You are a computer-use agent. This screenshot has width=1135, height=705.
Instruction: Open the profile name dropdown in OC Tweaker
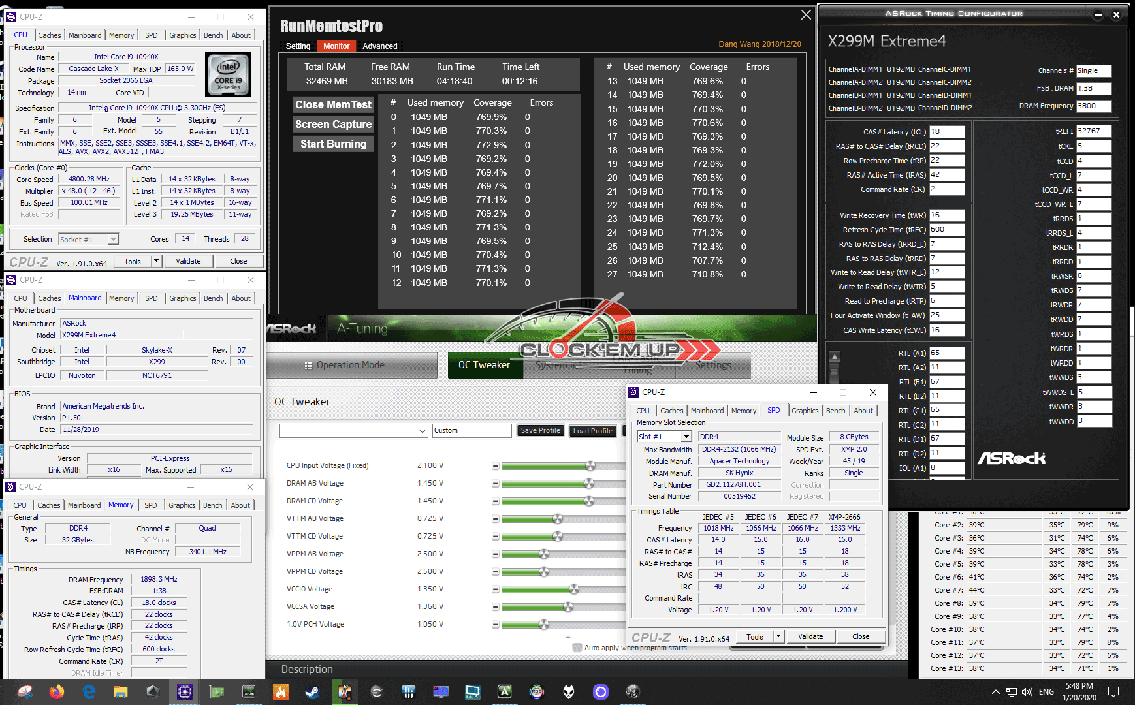353,431
